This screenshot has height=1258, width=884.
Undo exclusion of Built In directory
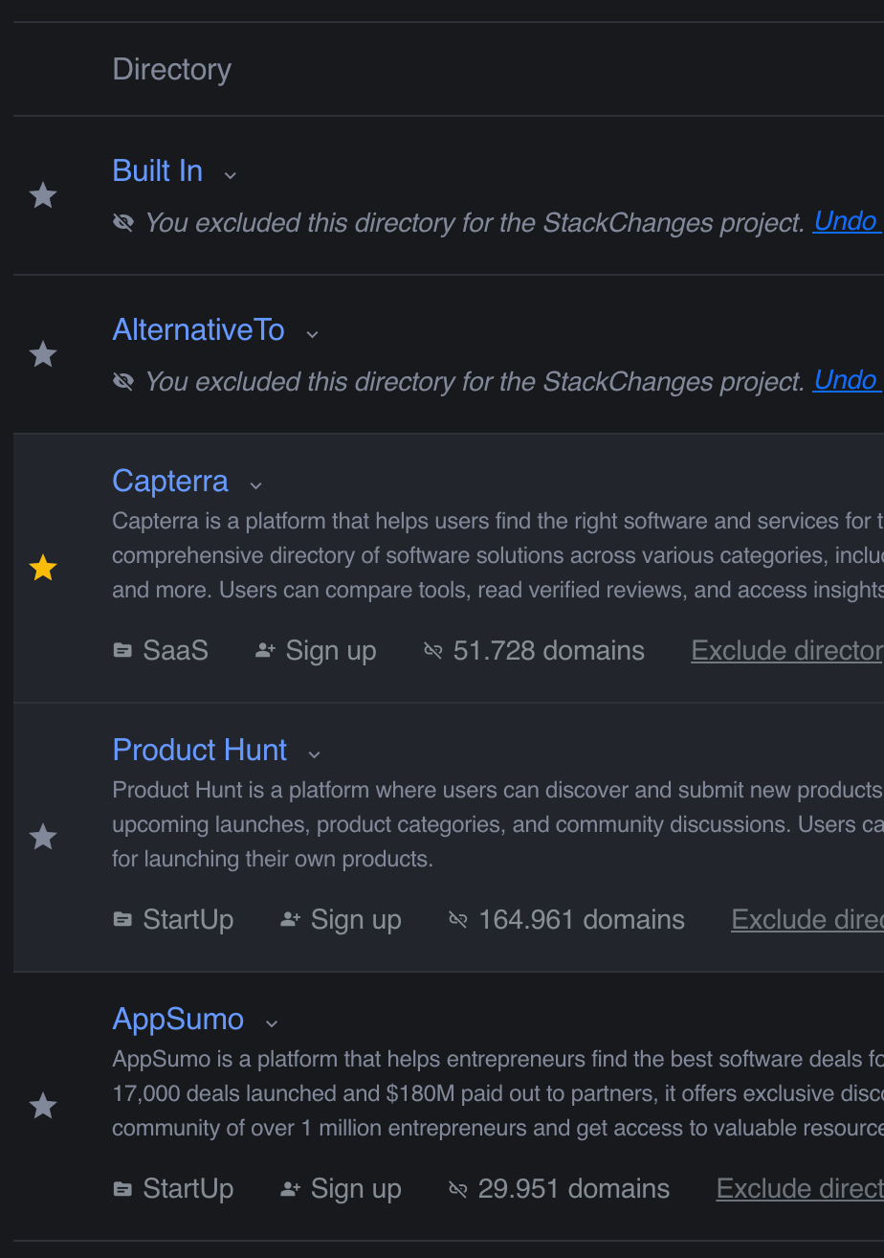[846, 221]
